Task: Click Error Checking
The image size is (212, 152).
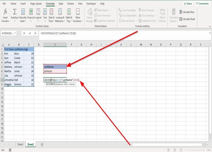Action: pyautogui.click(x=146, y=16)
